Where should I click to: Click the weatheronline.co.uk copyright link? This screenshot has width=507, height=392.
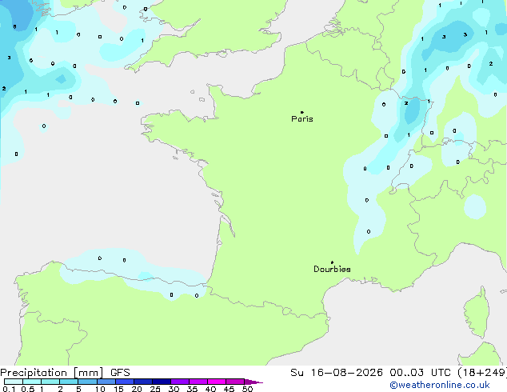pos(440,385)
